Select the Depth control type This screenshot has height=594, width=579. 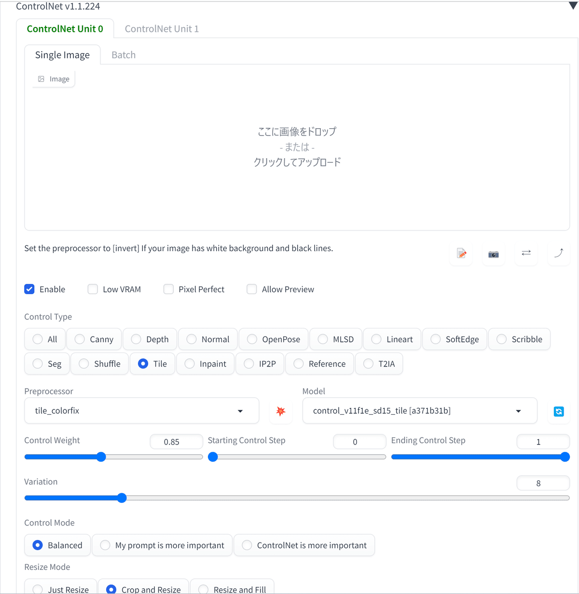coord(150,339)
